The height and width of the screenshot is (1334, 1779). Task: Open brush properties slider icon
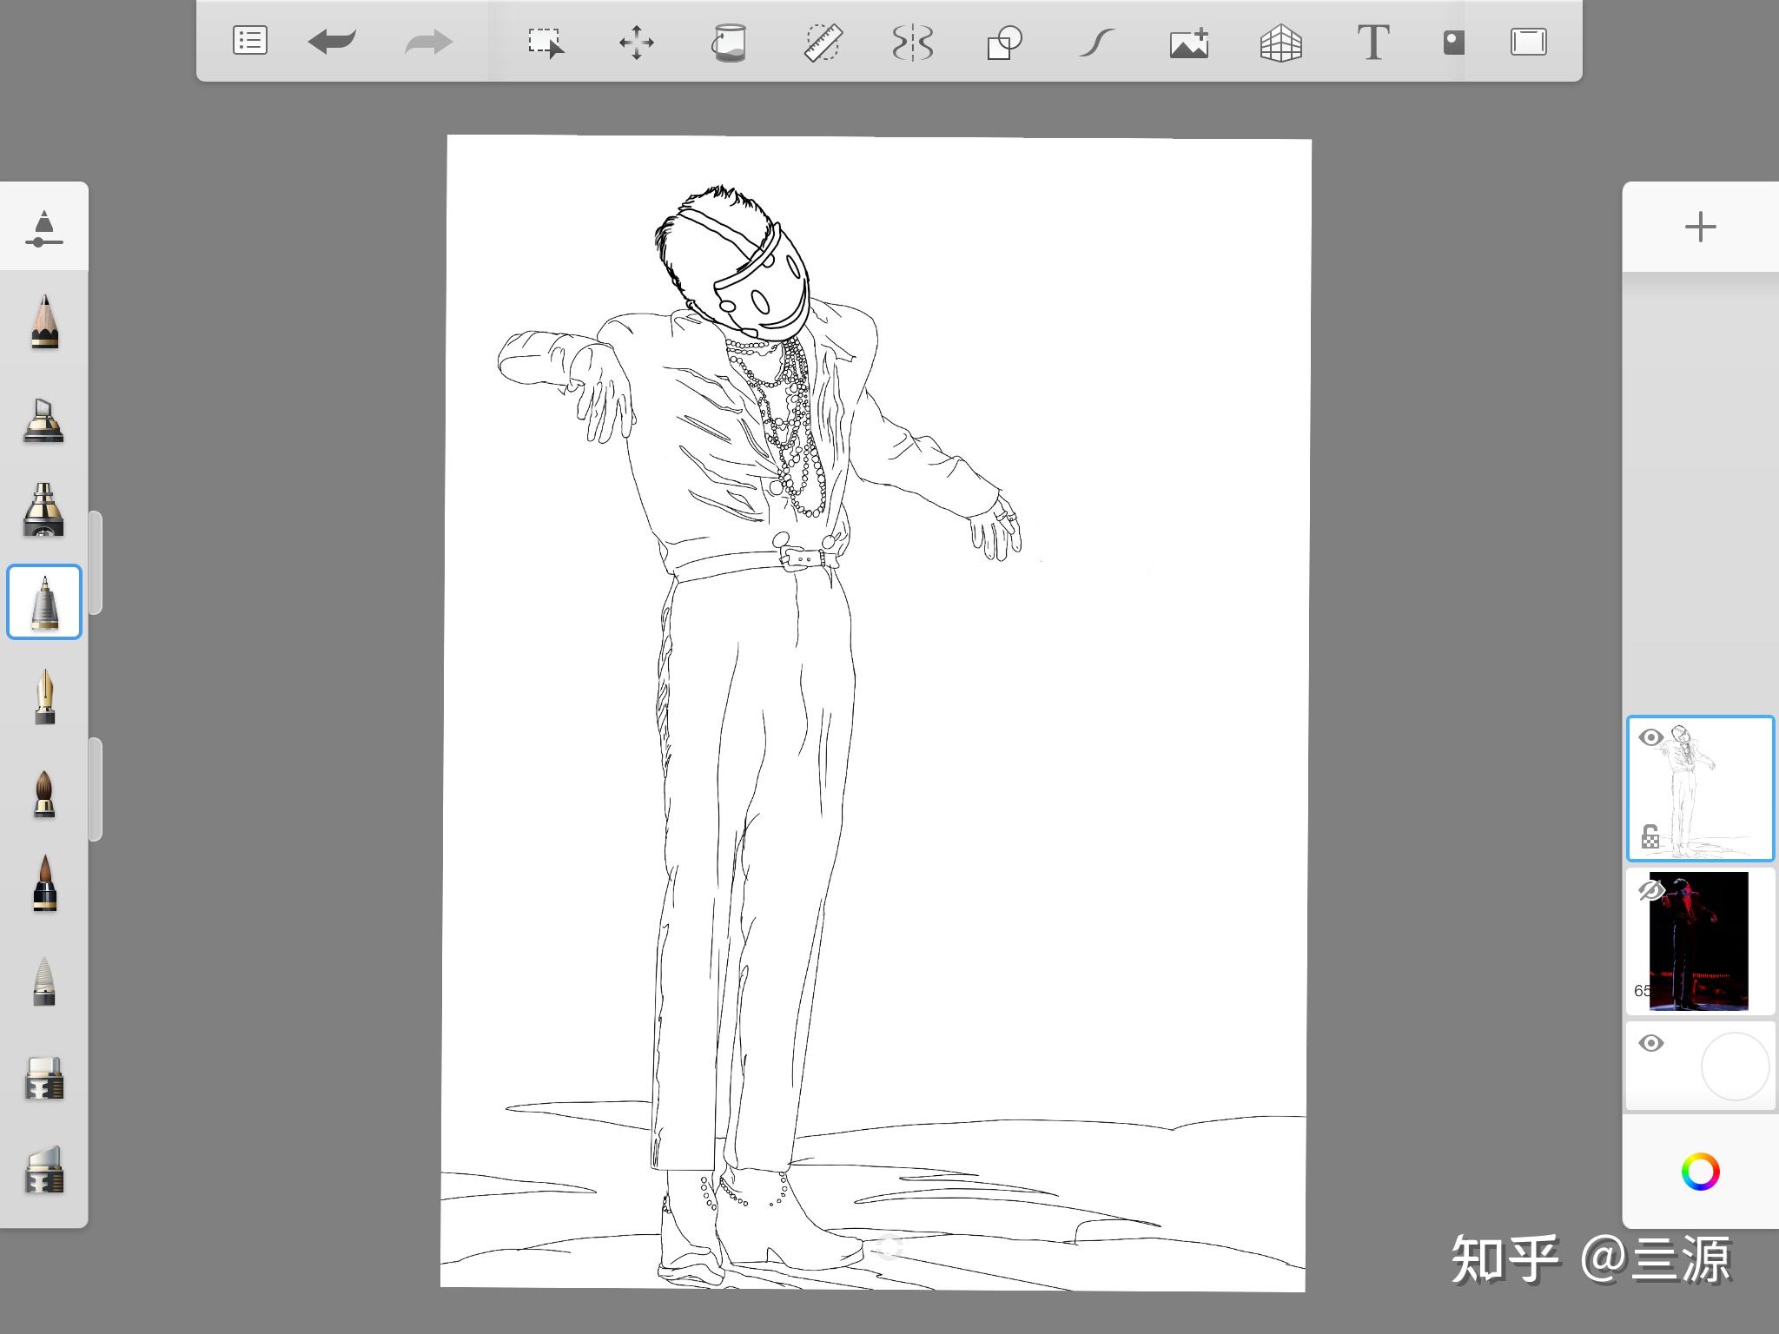(x=43, y=228)
